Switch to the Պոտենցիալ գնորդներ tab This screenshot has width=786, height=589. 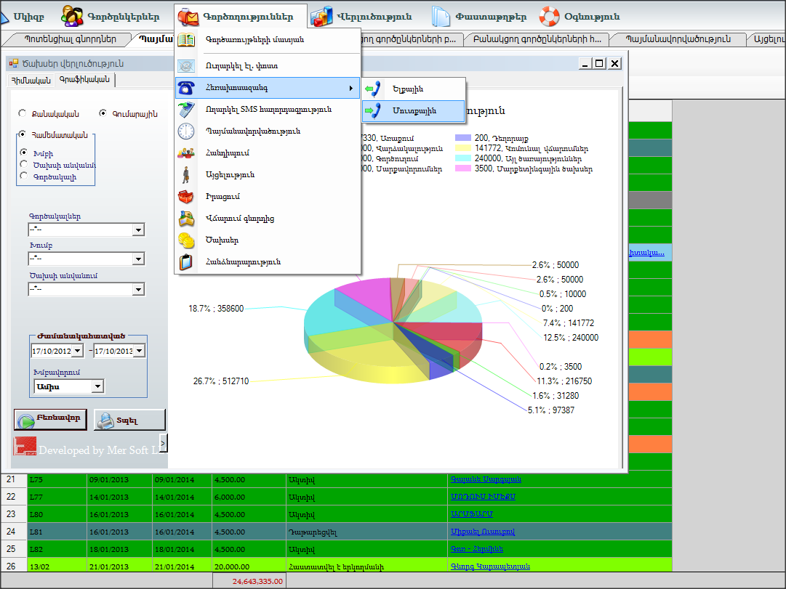pyautogui.click(x=71, y=39)
